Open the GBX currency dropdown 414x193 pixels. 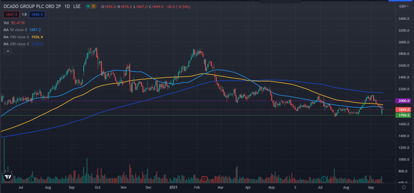point(403,6)
